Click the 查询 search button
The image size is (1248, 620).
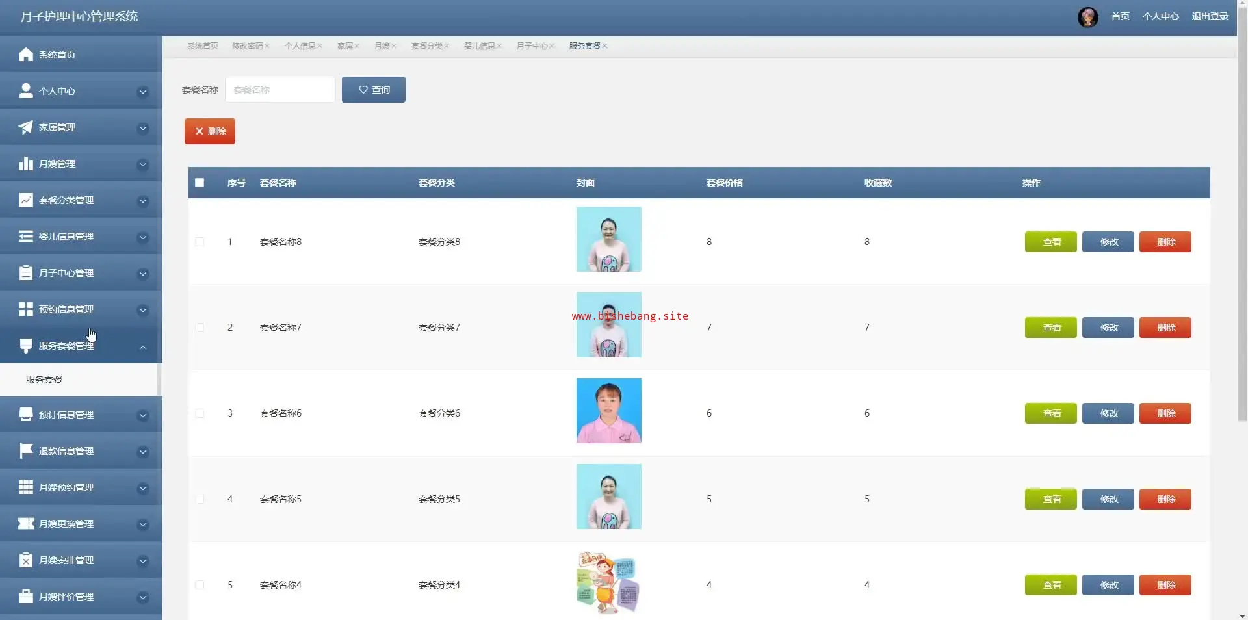374,90
